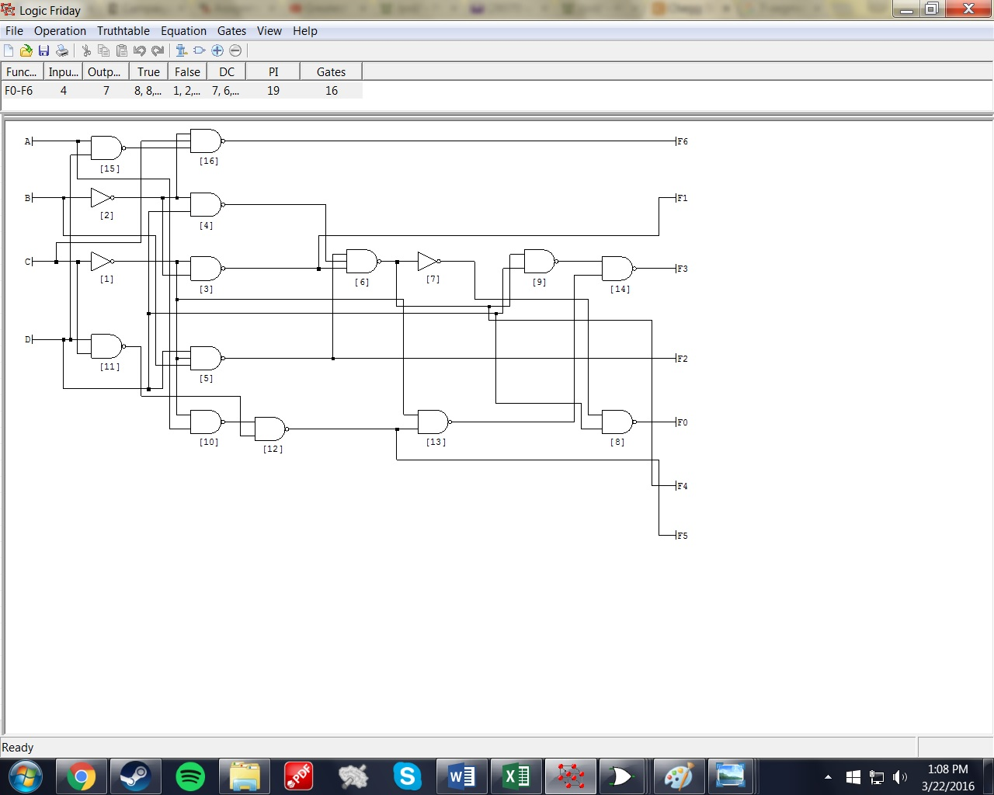The image size is (994, 795).
Task: Click the Redo arrow icon
Action: click(158, 50)
